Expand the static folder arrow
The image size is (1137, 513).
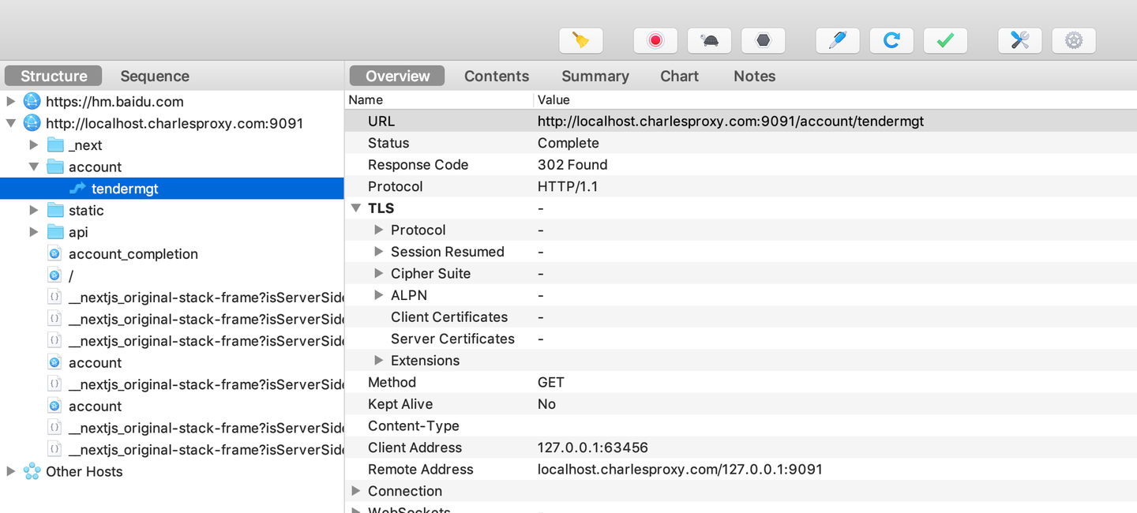click(34, 211)
